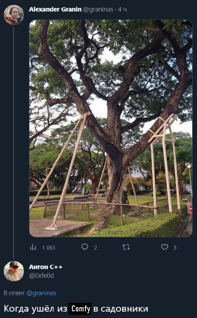This screenshot has width=197, height=318.
Task: Click the В ответ label
Action: (x=14, y=293)
